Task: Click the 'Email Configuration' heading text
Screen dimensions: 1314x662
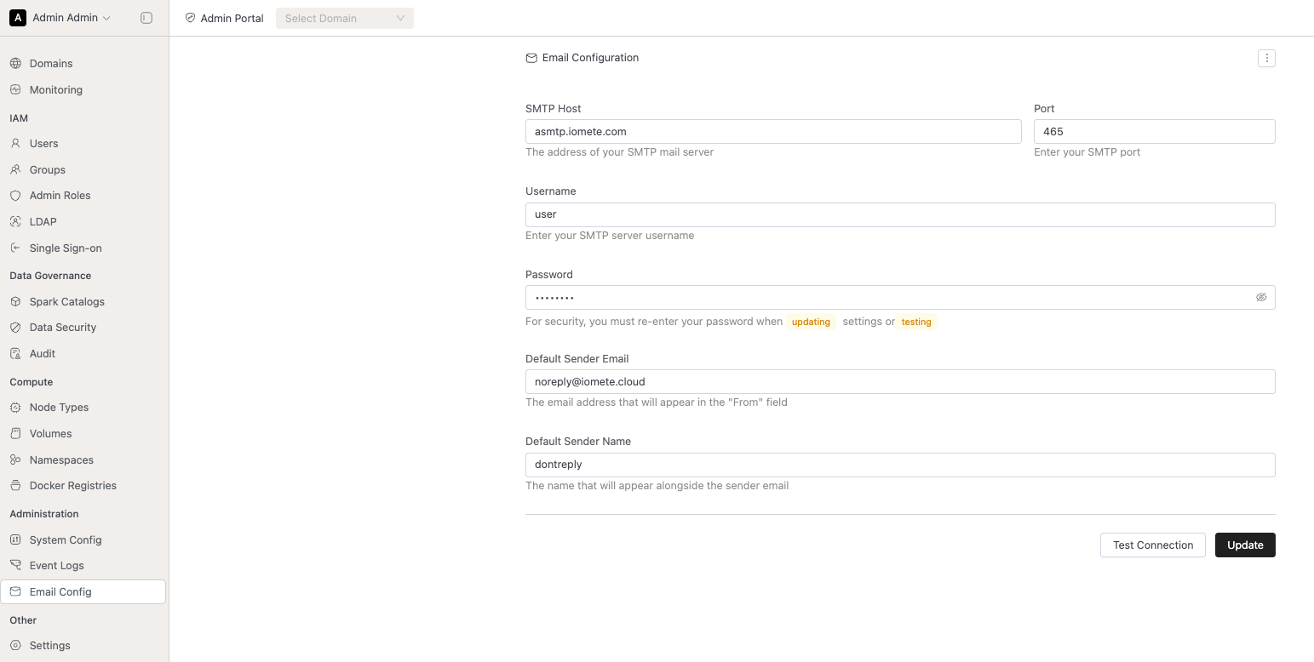Action: click(590, 58)
